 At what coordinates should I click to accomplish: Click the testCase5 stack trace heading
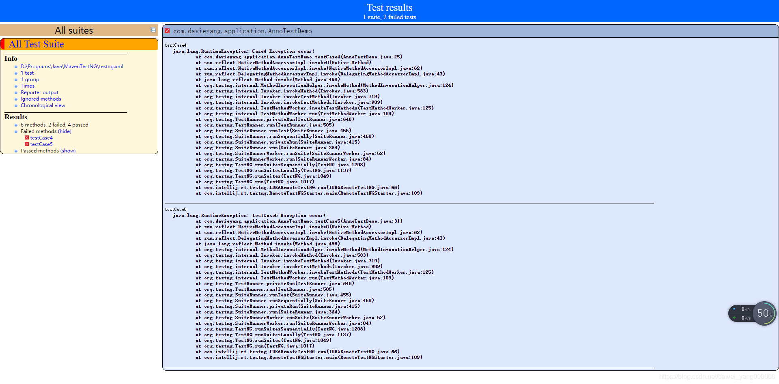pyautogui.click(x=176, y=209)
